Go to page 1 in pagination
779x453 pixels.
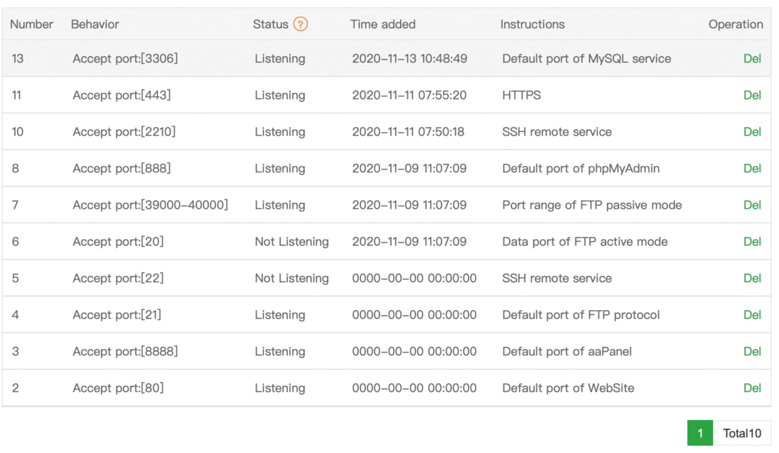[x=700, y=433]
